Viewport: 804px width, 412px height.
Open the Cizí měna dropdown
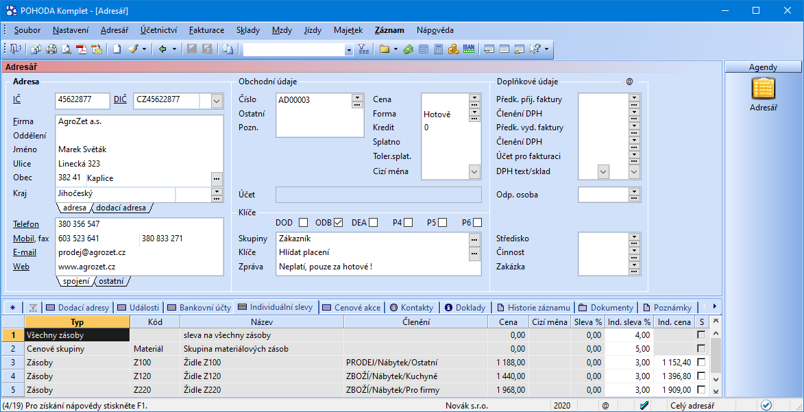pos(474,171)
